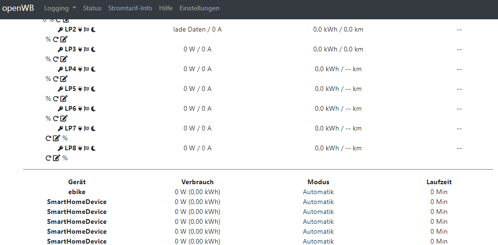This screenshot has width=498, height=245.
Task: Click the moon icon next to LP6
Action: click(x=93, y=109)
